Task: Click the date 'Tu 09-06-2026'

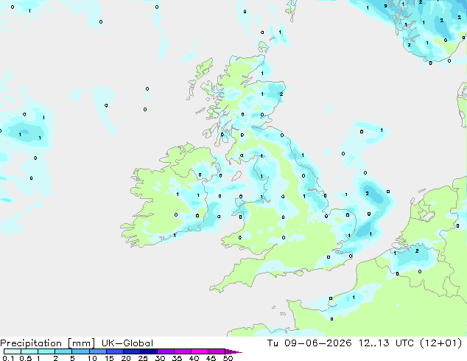Action: 309,343
